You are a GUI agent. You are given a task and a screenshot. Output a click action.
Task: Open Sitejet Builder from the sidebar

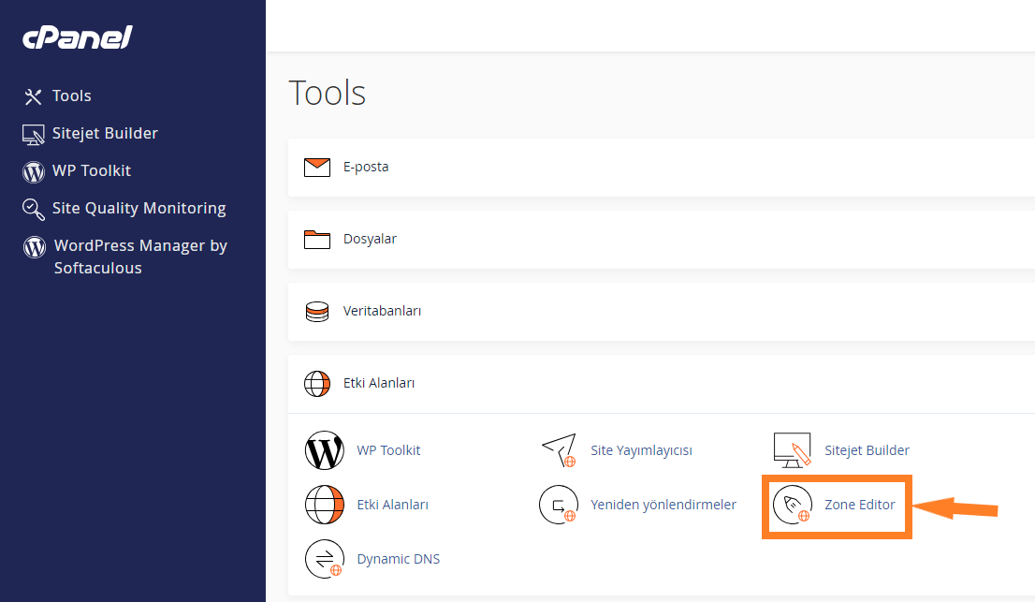pos(105,133)
